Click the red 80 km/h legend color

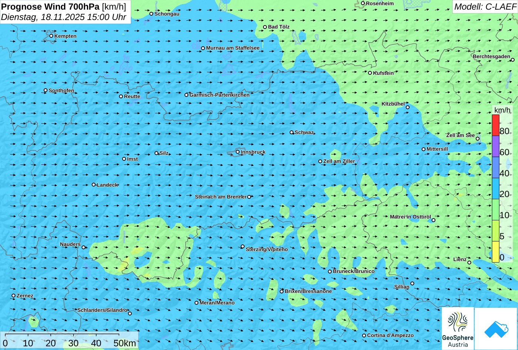pyautogui.click(x=495, y=125)
